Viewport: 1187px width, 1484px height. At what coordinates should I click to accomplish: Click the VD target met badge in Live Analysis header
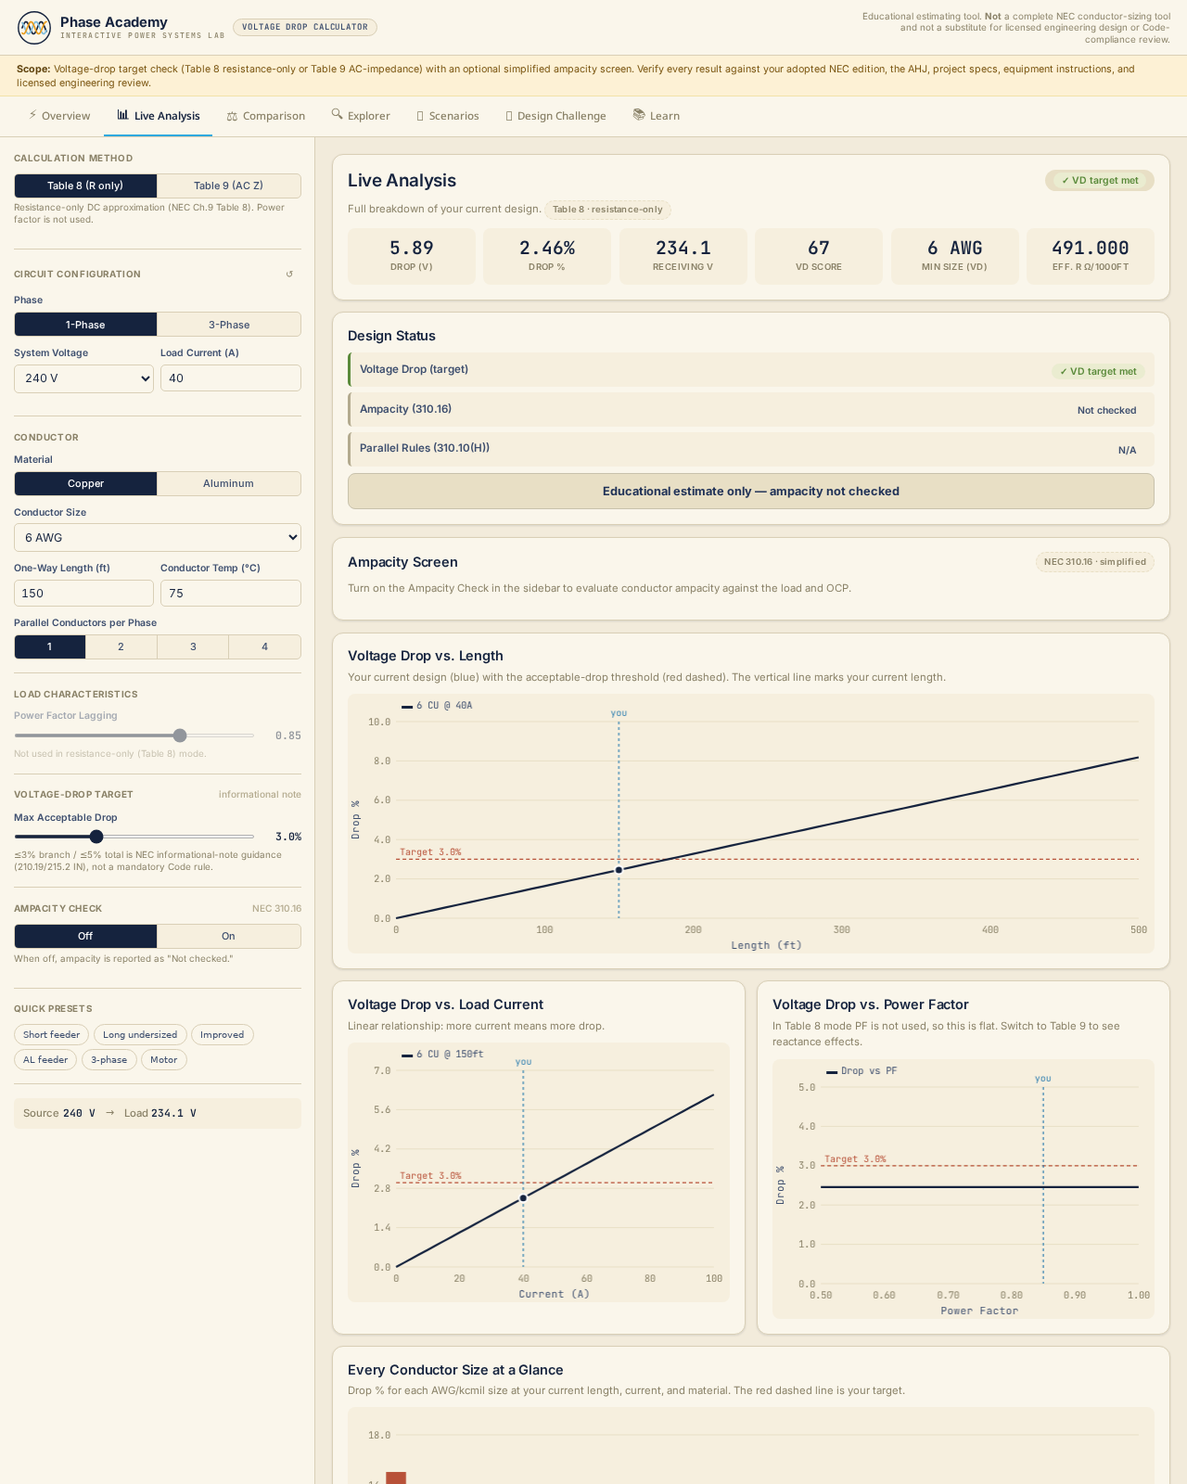(x=1100, y=181)
